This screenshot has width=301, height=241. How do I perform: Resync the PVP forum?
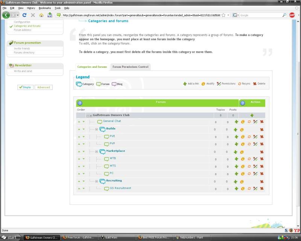[249, 144]
